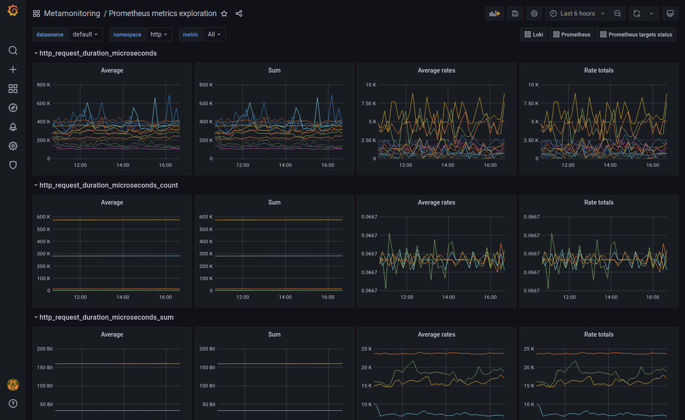The height and width of the screenshot is (420, 685).
Task: Open the datasource default dropdown
Action: 85,34
